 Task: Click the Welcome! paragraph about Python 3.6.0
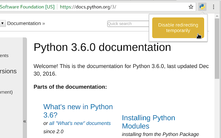click(x=121, y=70)
